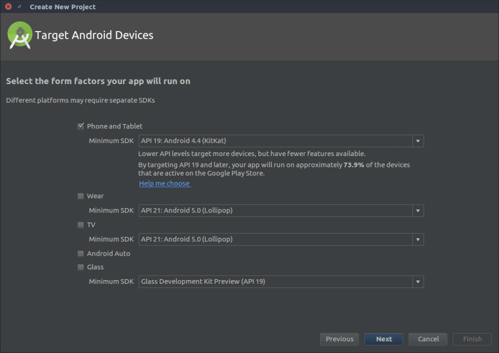The height and width of the screenshot is (353, 499).
Task: Open the TV Minimum SDK dropdown arrow
Action: (x=418, y=240)
